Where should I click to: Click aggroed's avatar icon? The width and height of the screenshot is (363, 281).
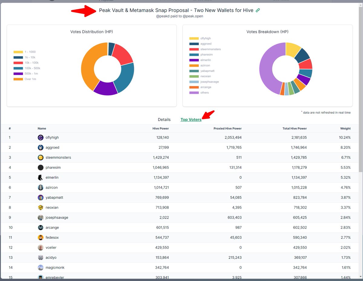[x=41, y=147]
